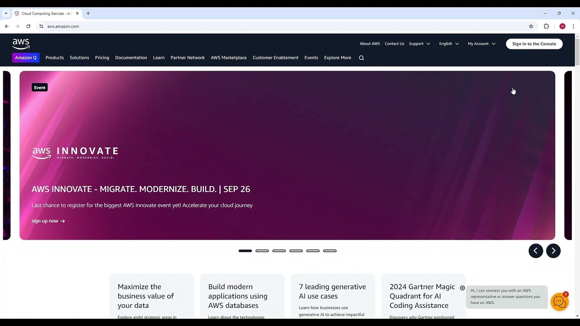Open the Products menu

[54, 58]
